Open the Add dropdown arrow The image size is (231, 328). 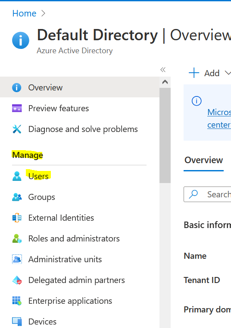pos(228,73)
